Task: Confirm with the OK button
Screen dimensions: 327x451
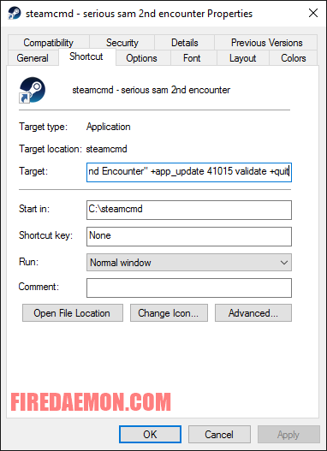Action: click(150, 435)
